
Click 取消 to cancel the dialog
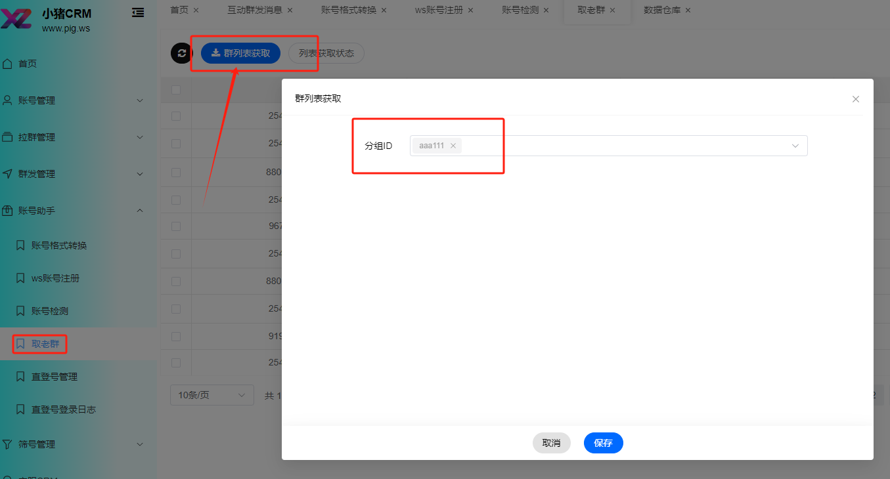point(552,443)
